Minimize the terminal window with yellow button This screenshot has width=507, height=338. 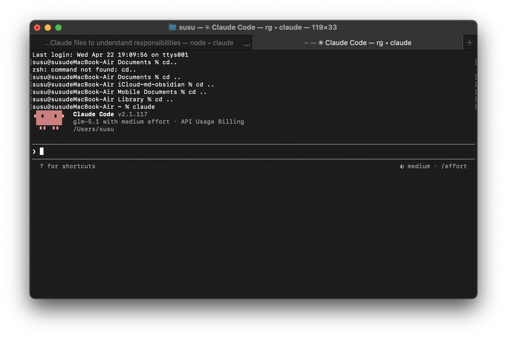(x=48, y=28)
